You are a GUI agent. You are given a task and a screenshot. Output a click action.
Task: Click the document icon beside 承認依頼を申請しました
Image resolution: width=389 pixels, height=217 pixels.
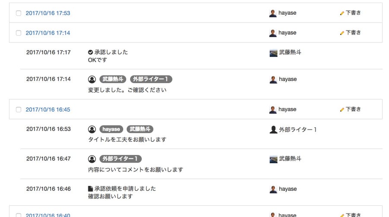(x=90, y=189)
